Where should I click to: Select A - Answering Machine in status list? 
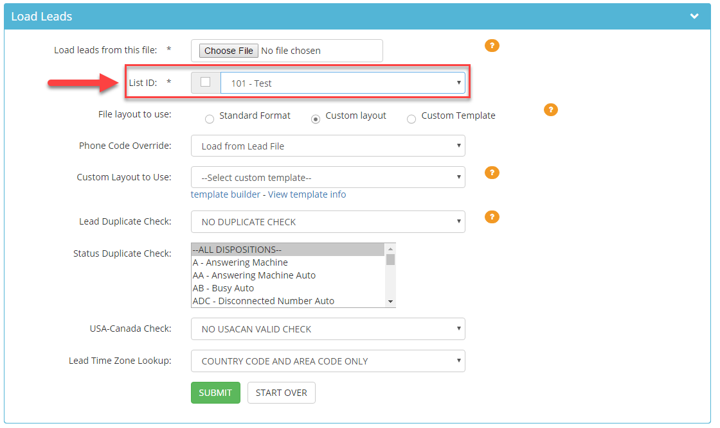[288, 262]
